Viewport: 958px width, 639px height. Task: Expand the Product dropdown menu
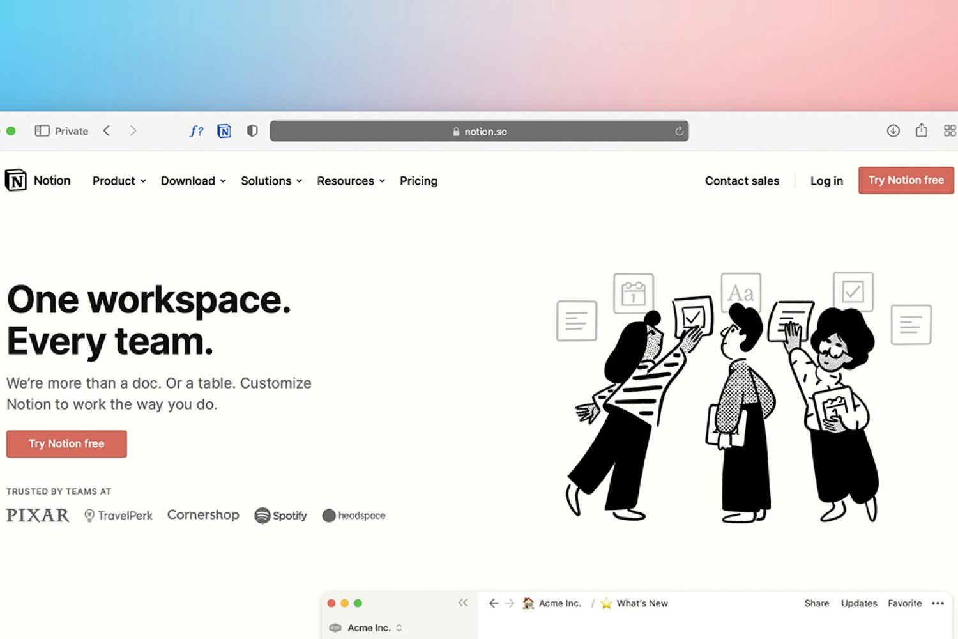tap(119, 181)
